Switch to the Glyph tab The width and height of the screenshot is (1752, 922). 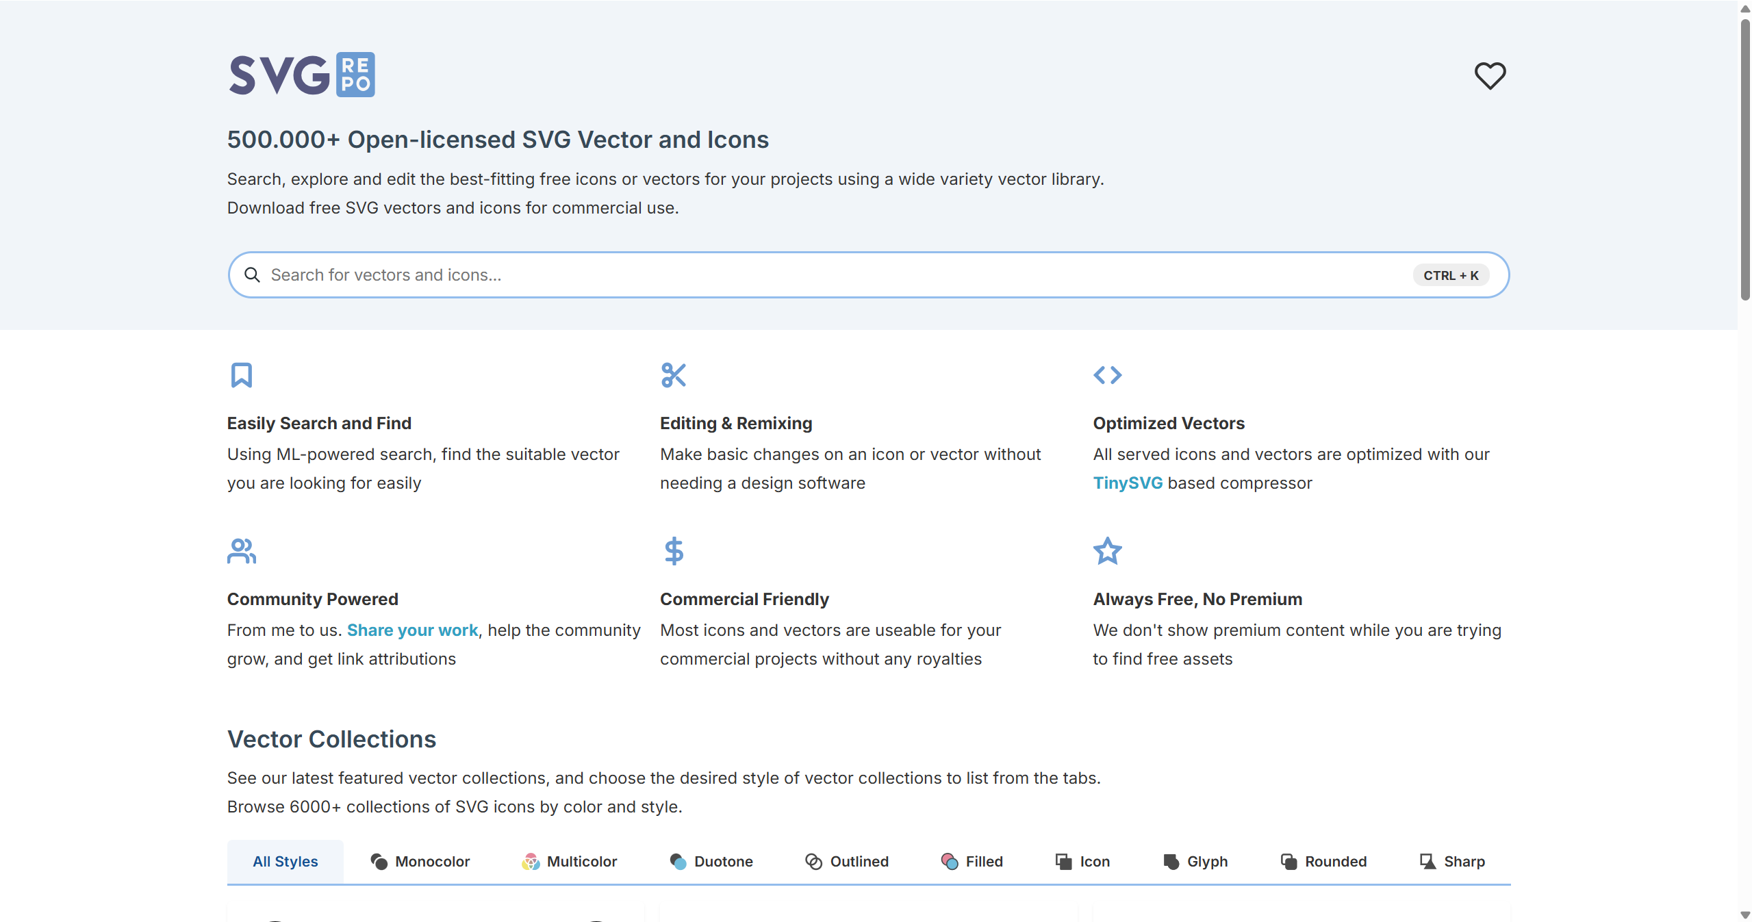1195,862
